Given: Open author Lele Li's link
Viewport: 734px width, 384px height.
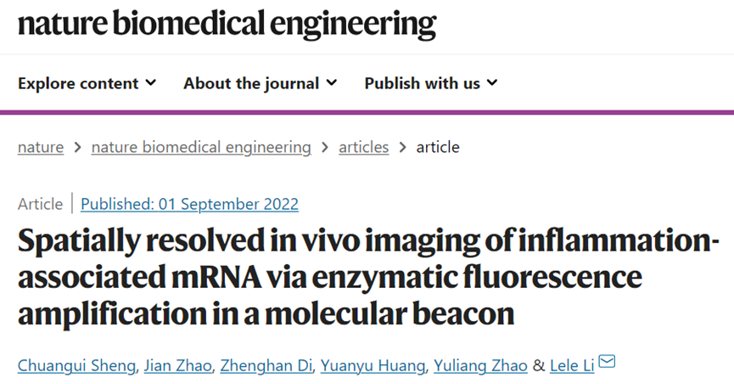Looking at the screenshot, I should (x=572, y=365).
